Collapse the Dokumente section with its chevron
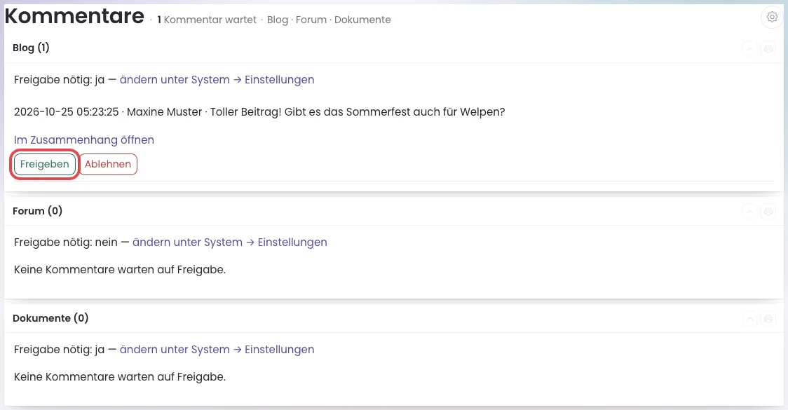Screen dimensions: 788x410 coord(749,319)
